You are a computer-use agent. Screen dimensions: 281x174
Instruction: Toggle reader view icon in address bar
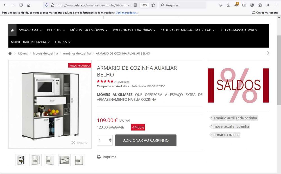point(135,5)
